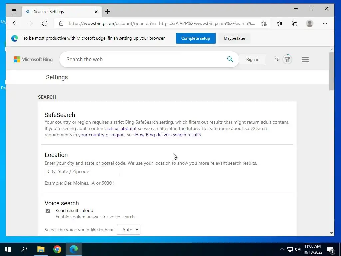Open File Explorer from taskbar
Image resolution: width=341 pixels, height=256 pixels.
pyautogui.click(x=41, y=249)
